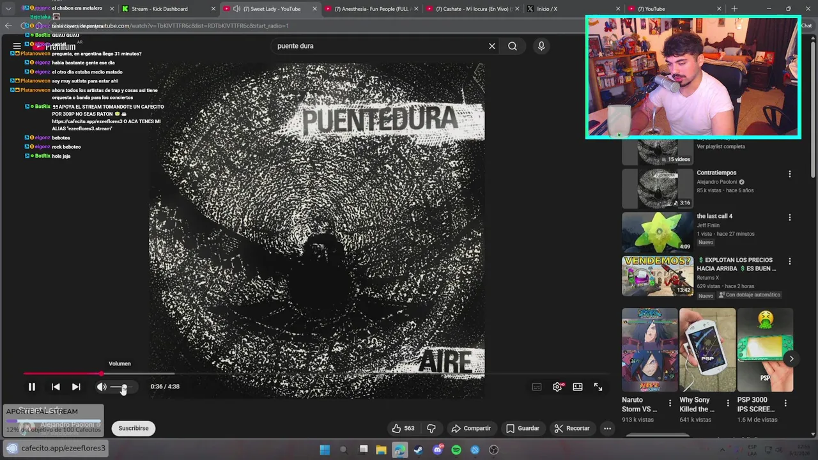The width and height of the screenshot is (818, 460).
Task: Click the Guardar save button
Action: coord(523,428)
